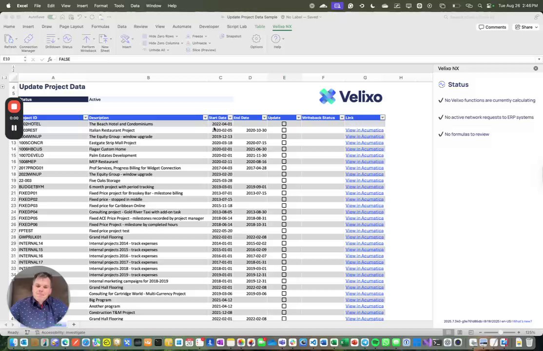Open View in Acumatica link for BUDGETBYM

click(364, 187)
